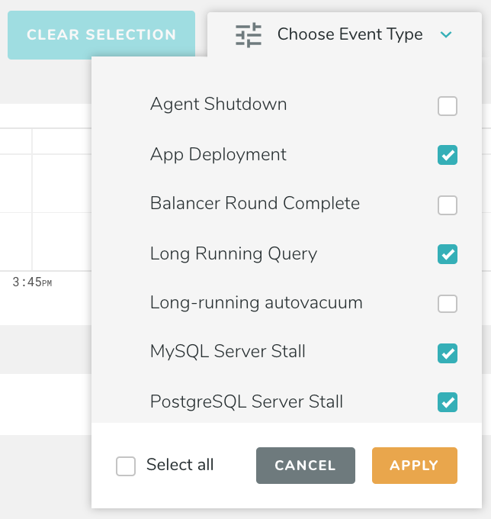Click the orange Apply button
The height and width of the screenshot is (519, 491).
[x=414, y=466]
